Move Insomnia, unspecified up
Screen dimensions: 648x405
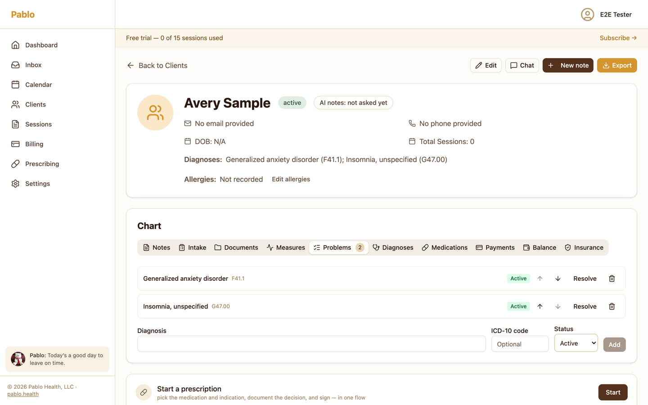tap(540, 306)
